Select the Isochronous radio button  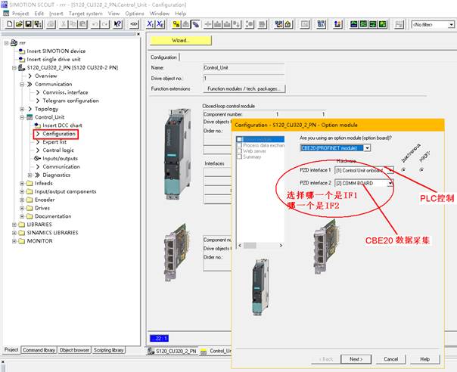[403, 169]
